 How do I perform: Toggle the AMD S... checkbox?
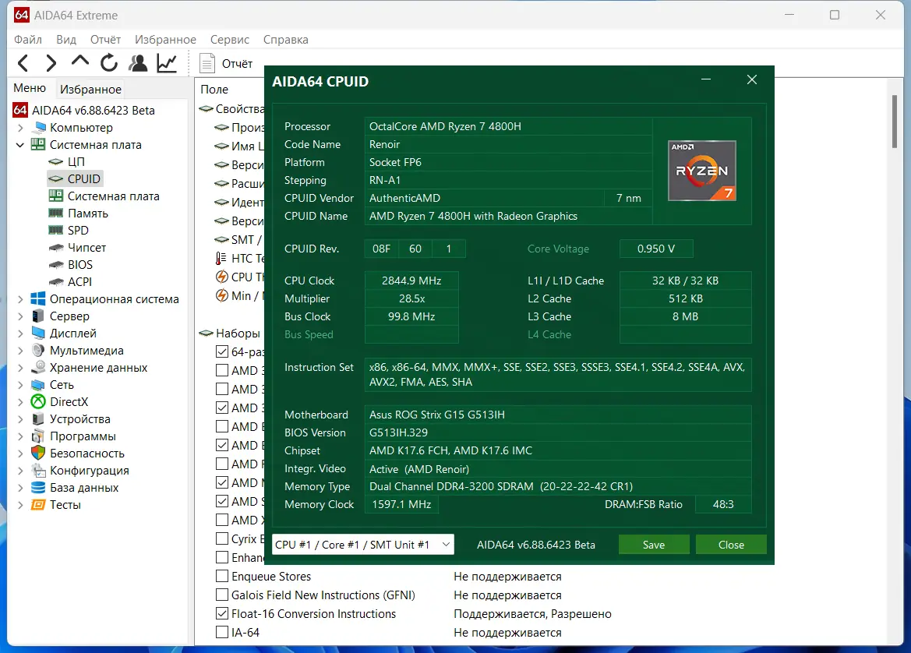pos(222,501)
